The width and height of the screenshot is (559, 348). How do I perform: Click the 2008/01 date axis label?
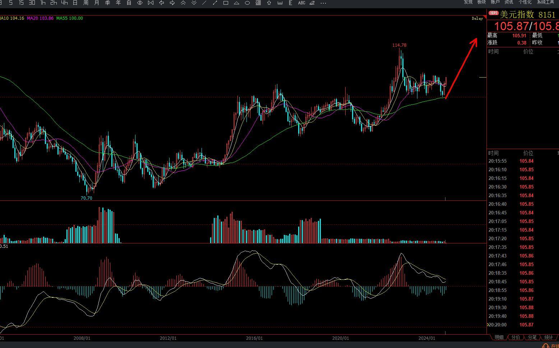[82, 338]
